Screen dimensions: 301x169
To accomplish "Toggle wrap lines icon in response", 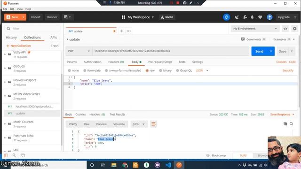I will tap(153, 124).
